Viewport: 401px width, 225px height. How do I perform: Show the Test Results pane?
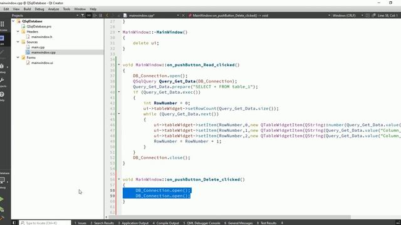tap(267, 223)
